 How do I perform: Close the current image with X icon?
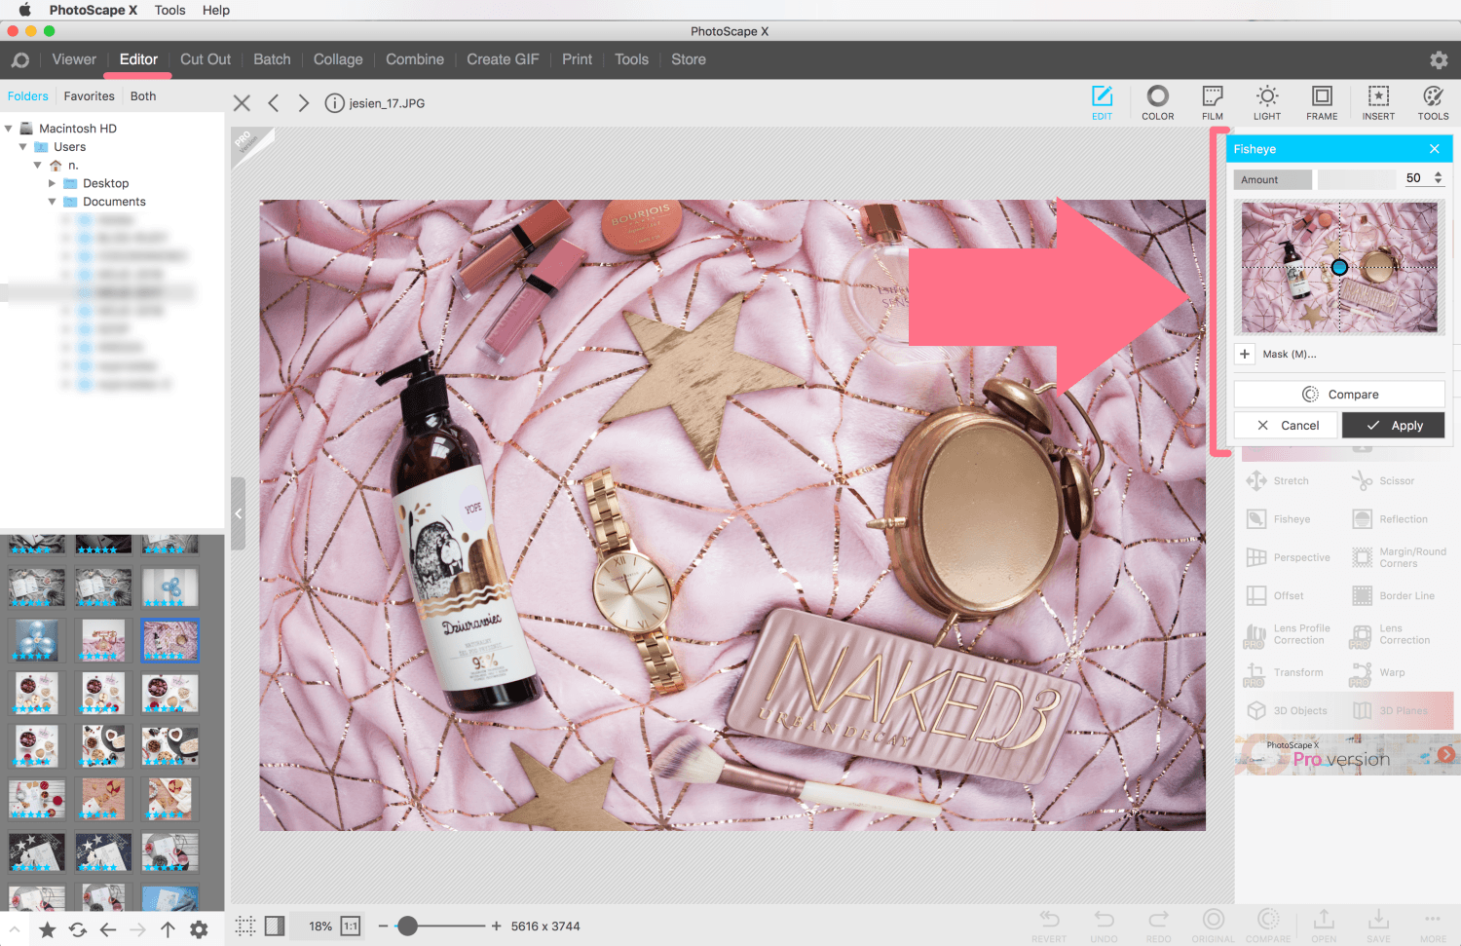point(243,103)
